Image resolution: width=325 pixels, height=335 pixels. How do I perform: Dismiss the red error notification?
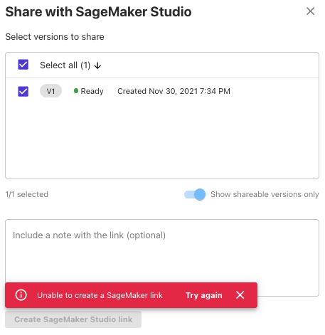point(240,295)
